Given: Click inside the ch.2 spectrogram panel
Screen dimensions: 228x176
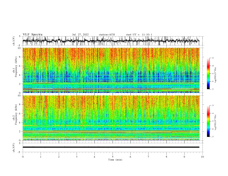Looking at the screenshot, I should click(x=111, y=118).
